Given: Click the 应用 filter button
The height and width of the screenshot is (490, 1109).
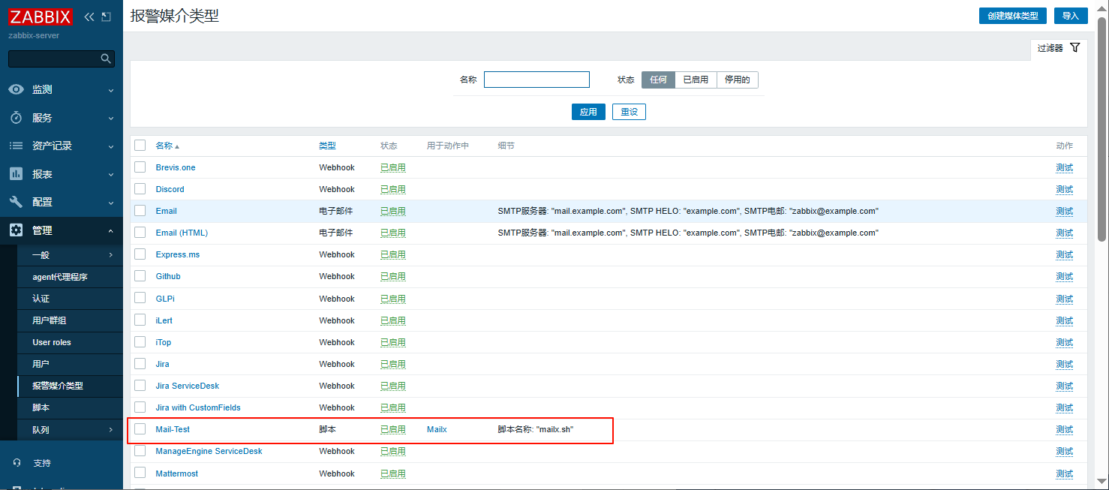Looking at the screenshot, I should [x=588, y=112].
